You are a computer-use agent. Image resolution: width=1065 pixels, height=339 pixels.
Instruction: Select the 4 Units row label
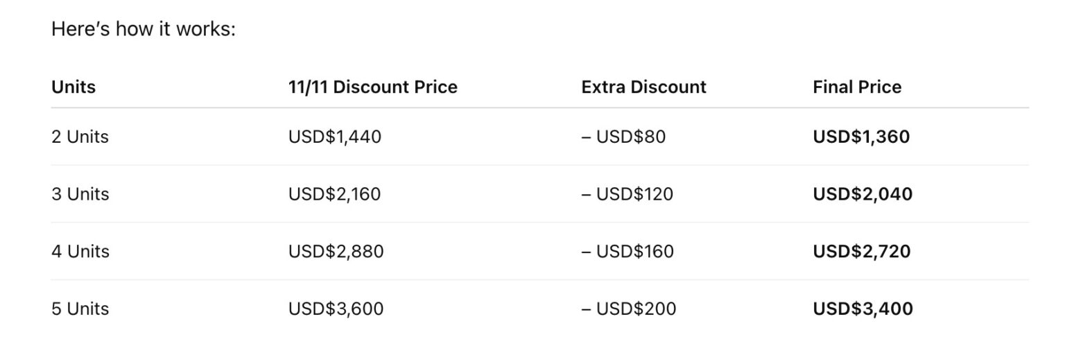click(x=80, y=252)
